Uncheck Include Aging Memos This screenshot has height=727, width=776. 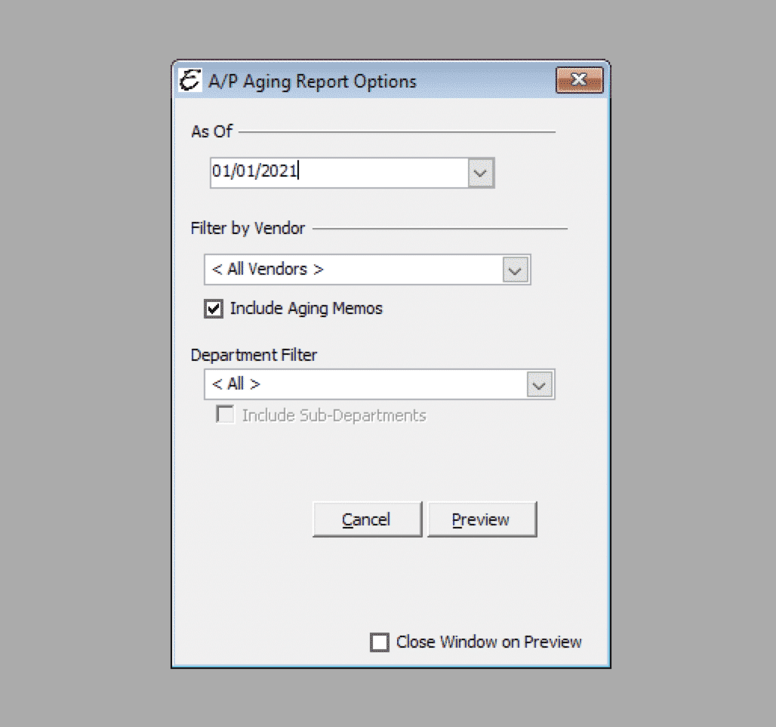click(213, 308)
